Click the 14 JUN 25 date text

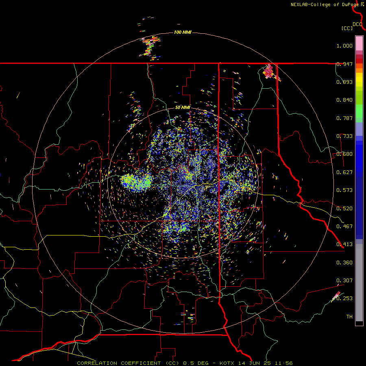point(257,363)
